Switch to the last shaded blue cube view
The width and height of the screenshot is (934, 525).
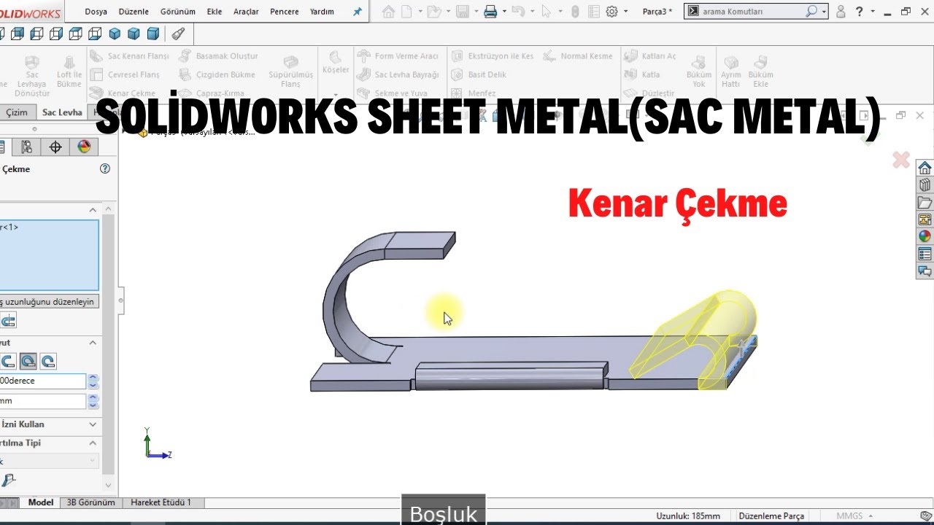pyautogui.click(x=153, y=34)
